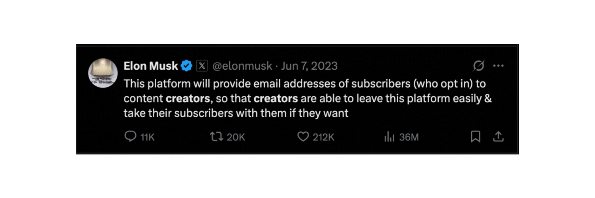Open the three-dot more options menu
Viewport: 595px width, 198px height.
click(x=498, y=66)
